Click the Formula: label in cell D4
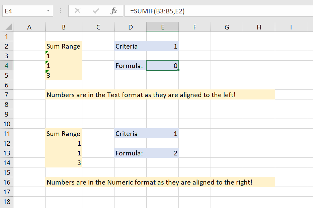 pos(130,66)
